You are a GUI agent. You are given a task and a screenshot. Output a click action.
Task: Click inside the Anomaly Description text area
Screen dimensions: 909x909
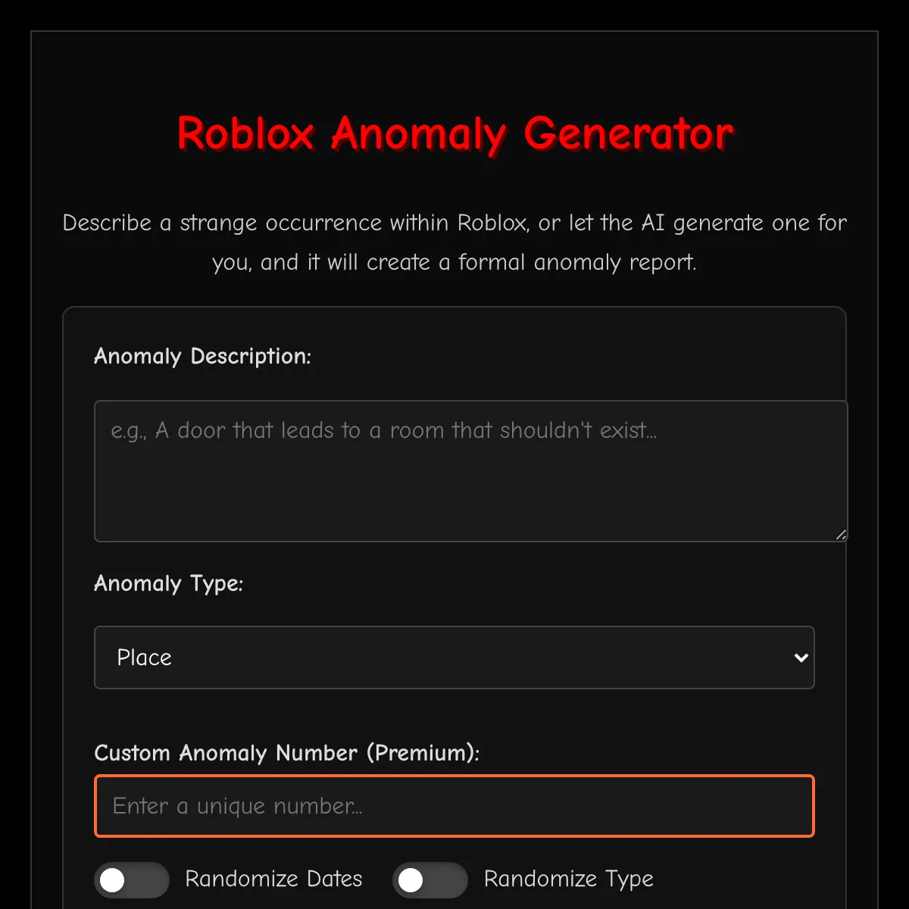pyautogui.click(x=470, y=471)
